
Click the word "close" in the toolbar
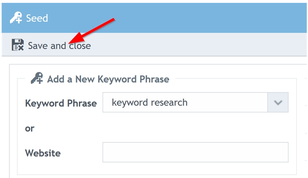point(80,46)
